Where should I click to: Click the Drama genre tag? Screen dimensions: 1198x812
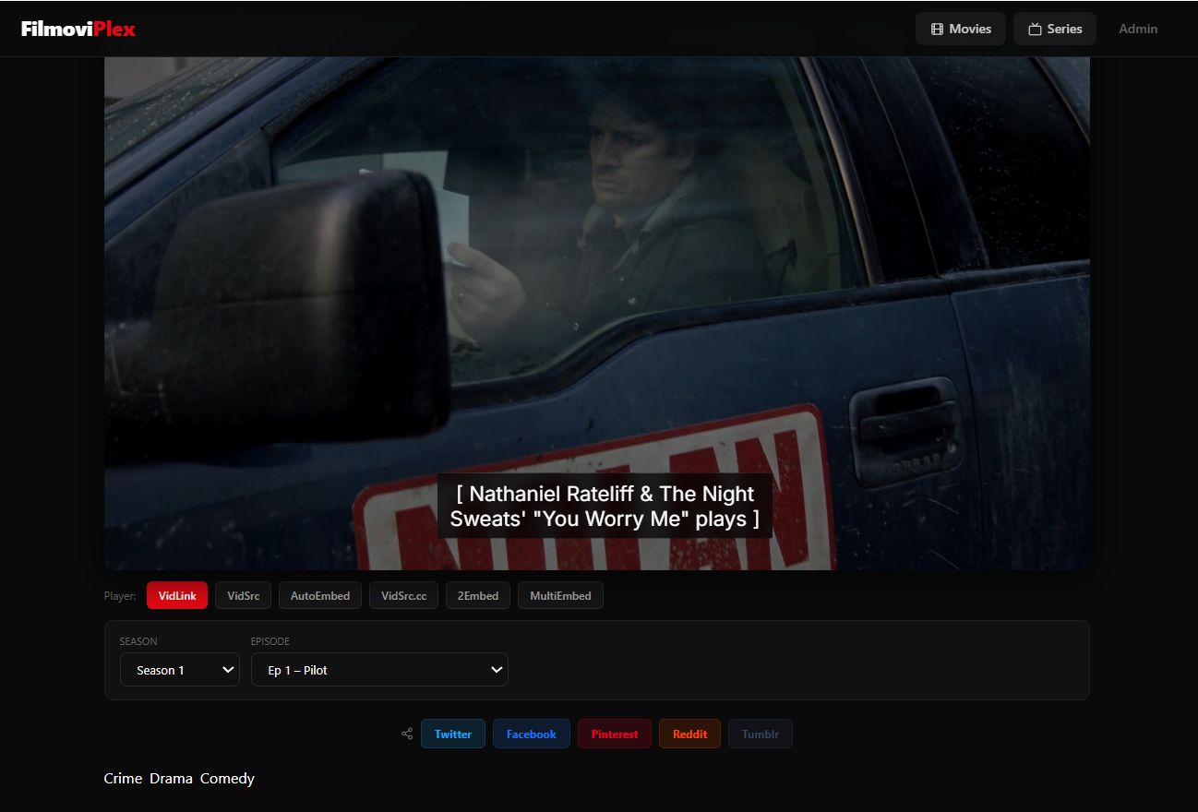tap(171, 778)
